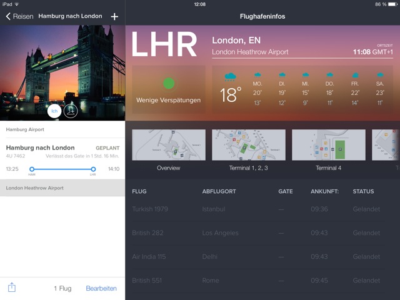Tap the current weather rain cloud icon

(231, 77)
